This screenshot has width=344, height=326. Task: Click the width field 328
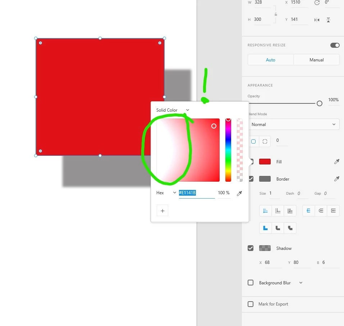point(262,3)
